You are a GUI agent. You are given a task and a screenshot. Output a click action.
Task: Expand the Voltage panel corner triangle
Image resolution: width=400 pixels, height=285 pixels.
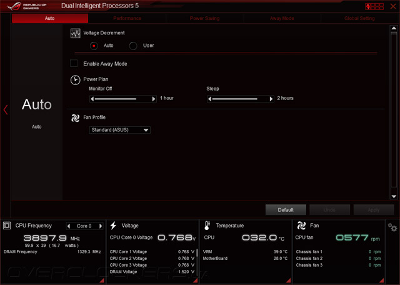point(195,281)
